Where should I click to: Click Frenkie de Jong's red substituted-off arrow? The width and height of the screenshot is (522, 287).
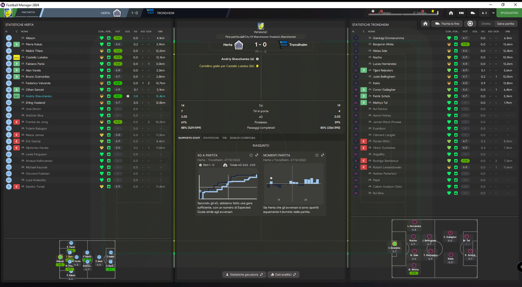point(16,122)
